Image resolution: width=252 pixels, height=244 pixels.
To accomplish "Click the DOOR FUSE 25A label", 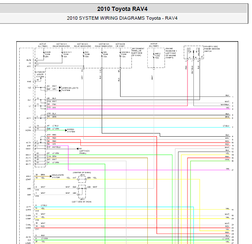I will [x=47, y=55].
